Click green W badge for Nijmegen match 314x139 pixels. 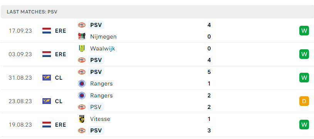(304, 31)
